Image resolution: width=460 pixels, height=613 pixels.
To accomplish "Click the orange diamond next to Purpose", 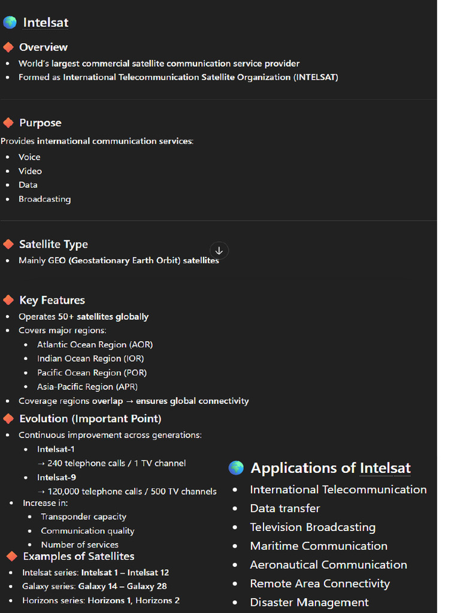I will pyautogui.click(x=8, y=123).
